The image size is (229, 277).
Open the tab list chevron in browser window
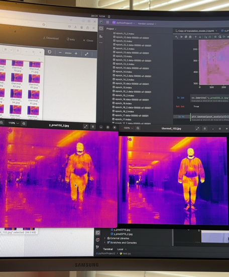pos(71,20)
